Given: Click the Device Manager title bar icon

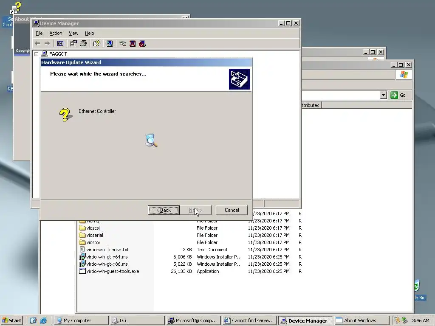Looking at the screenshot, I should pos(36,23).
